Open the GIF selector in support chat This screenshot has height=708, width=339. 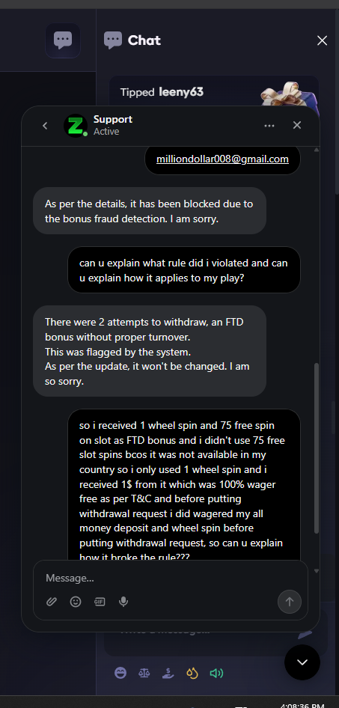click(x=100, y=602)
